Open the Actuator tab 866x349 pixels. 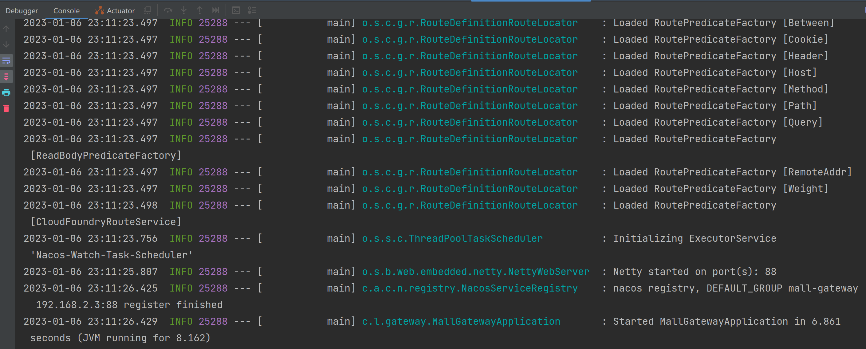pyautogui.click(x=115, y=11)
